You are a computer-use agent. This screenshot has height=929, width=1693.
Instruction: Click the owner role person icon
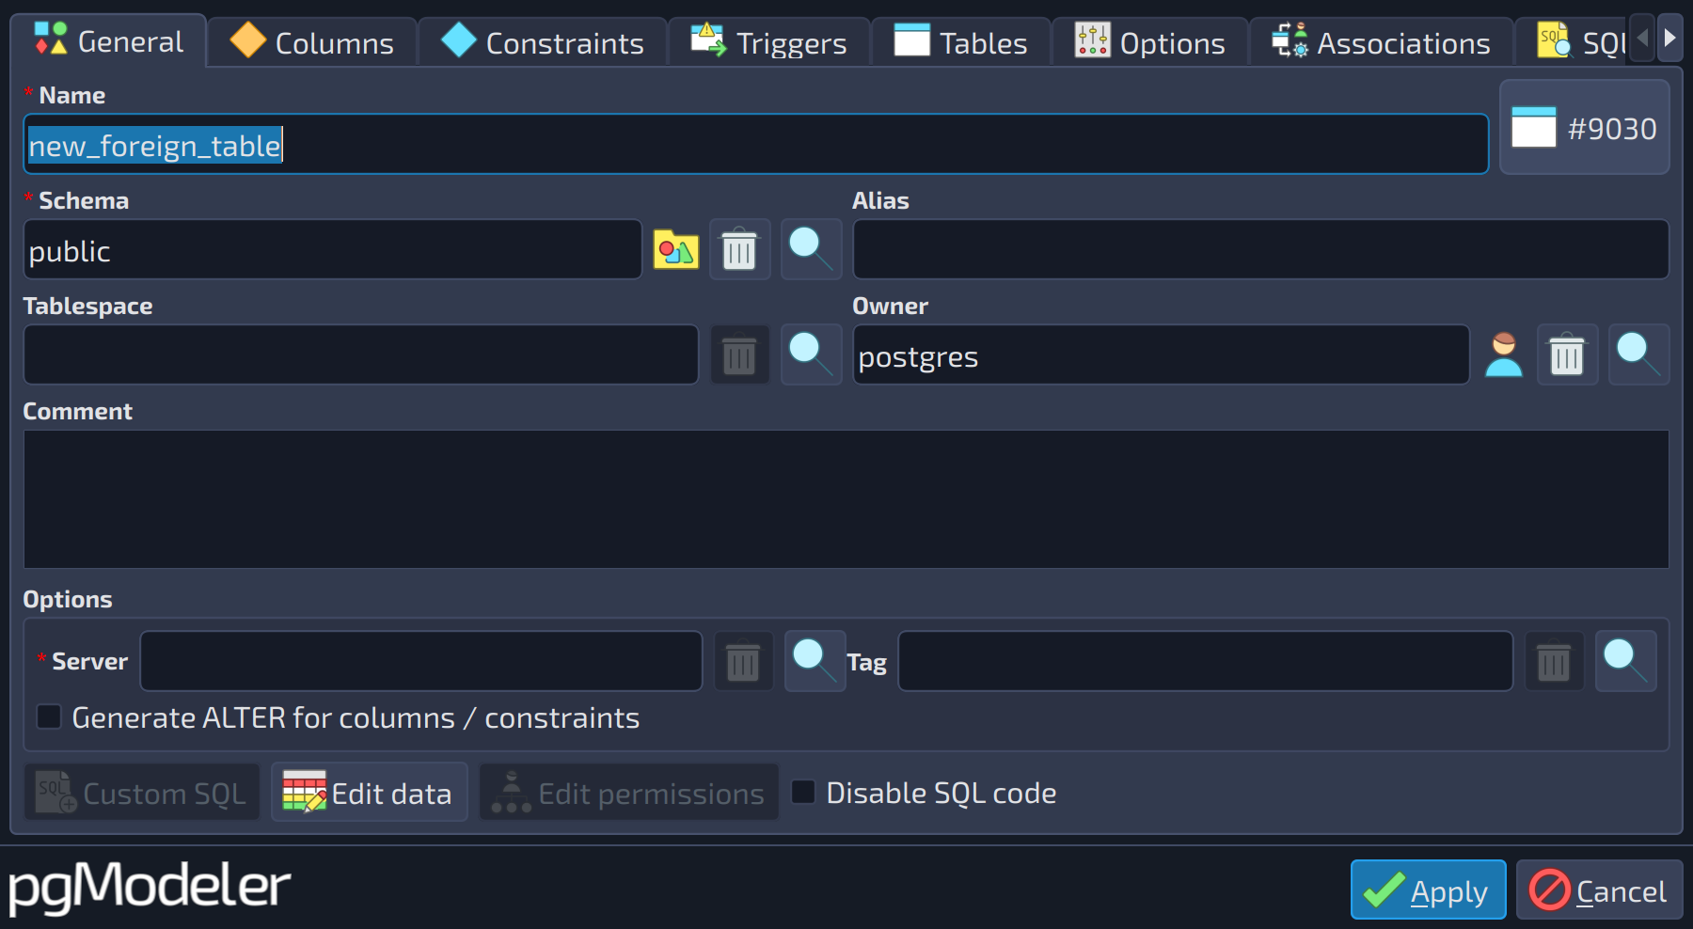pyautogui.click(x=1504, y=355)
